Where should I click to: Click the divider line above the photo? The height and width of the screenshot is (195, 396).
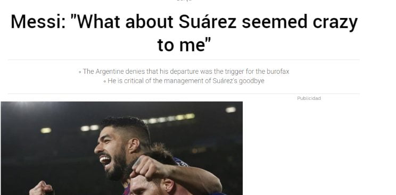184,94
